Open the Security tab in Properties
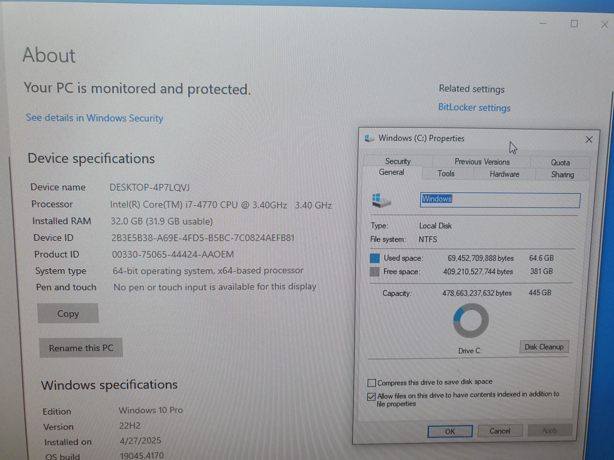The image size is (614, 460). coord(398,161)
